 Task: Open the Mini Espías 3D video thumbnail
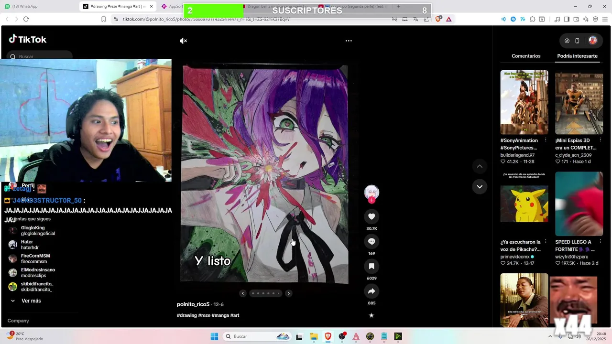[579, 102]
